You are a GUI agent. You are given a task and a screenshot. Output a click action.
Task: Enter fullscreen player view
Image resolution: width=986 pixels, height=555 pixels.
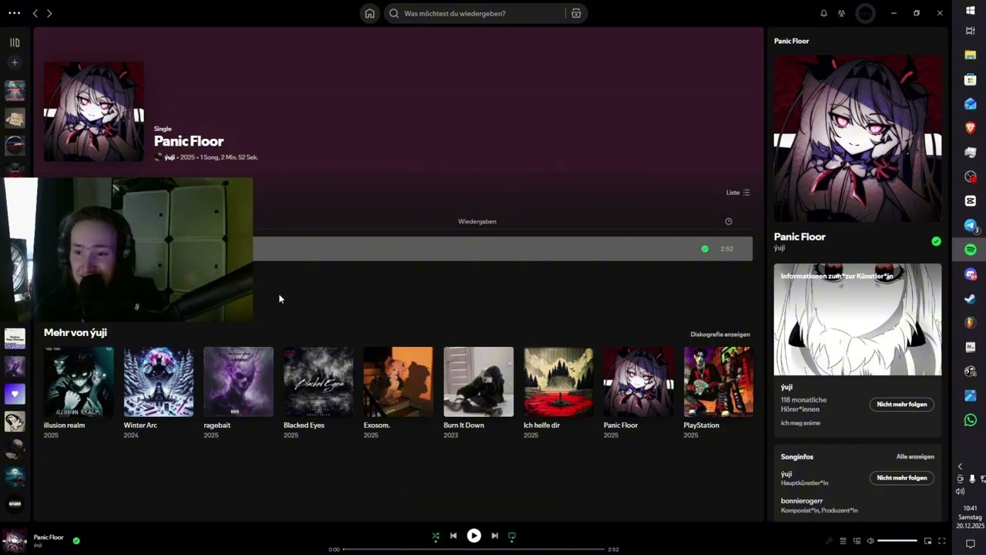[x=941, y=541]
